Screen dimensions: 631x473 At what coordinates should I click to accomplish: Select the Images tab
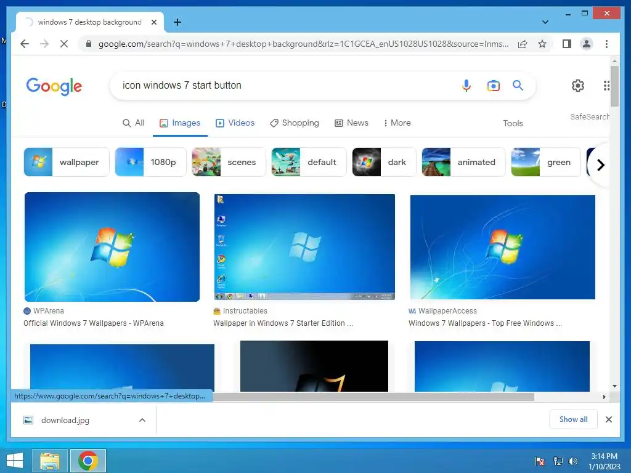click(x=180, y=123)
